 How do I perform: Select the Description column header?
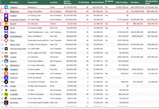pyautogui.click(x=33, y=2)
